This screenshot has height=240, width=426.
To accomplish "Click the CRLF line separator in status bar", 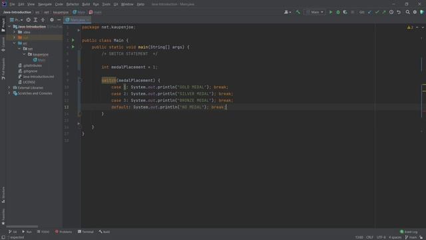I will click(x=369, y=237).
